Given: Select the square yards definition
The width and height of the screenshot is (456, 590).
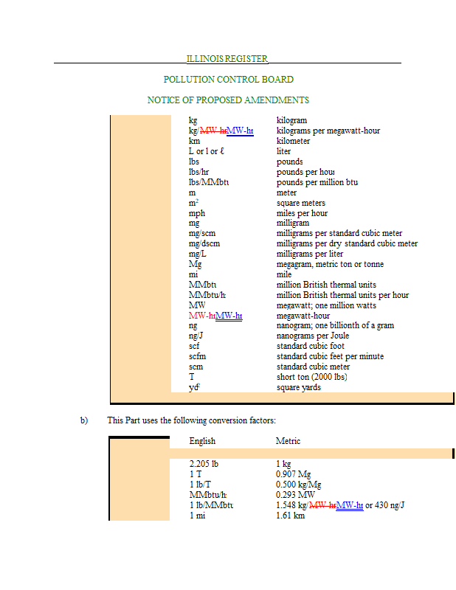Looking at the screenshot, I should 298,387.
